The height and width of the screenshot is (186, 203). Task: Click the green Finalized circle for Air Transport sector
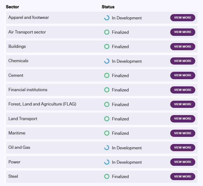pos(107,32)
